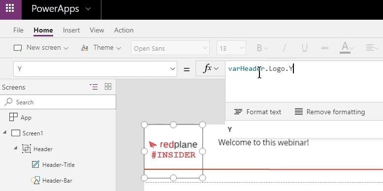
Task: Click the Format text lines icon
Action: tap(238, 112)
